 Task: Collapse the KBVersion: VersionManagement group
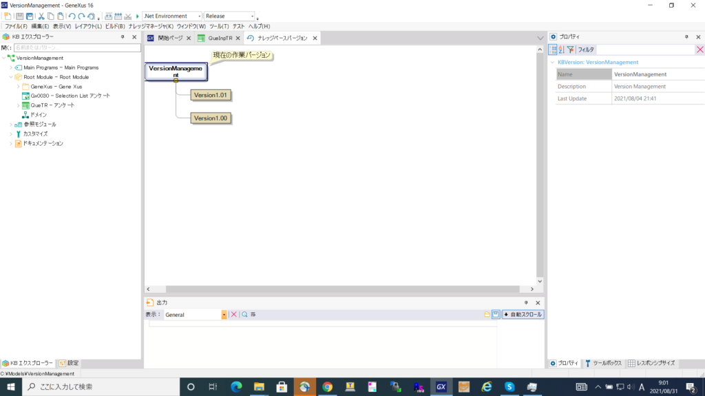click(x=552, y=63)
